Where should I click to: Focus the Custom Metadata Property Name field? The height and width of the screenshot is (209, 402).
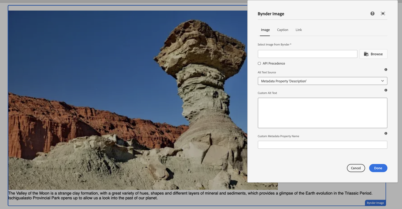[x=322, y=145]
